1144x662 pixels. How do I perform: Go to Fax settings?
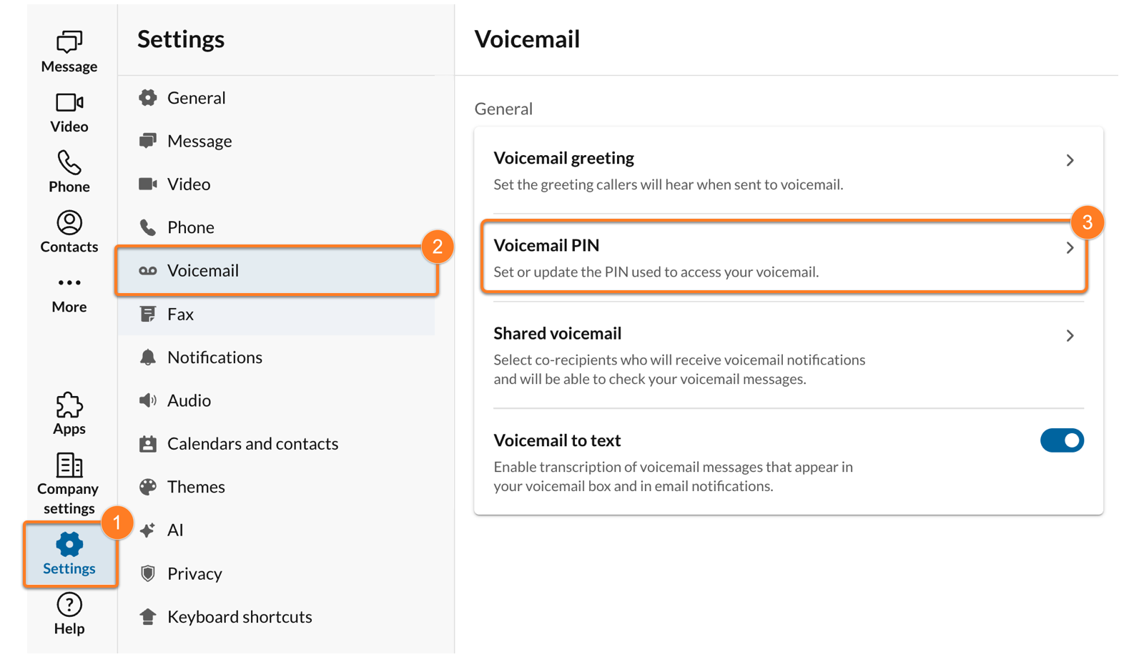(180, 315)
